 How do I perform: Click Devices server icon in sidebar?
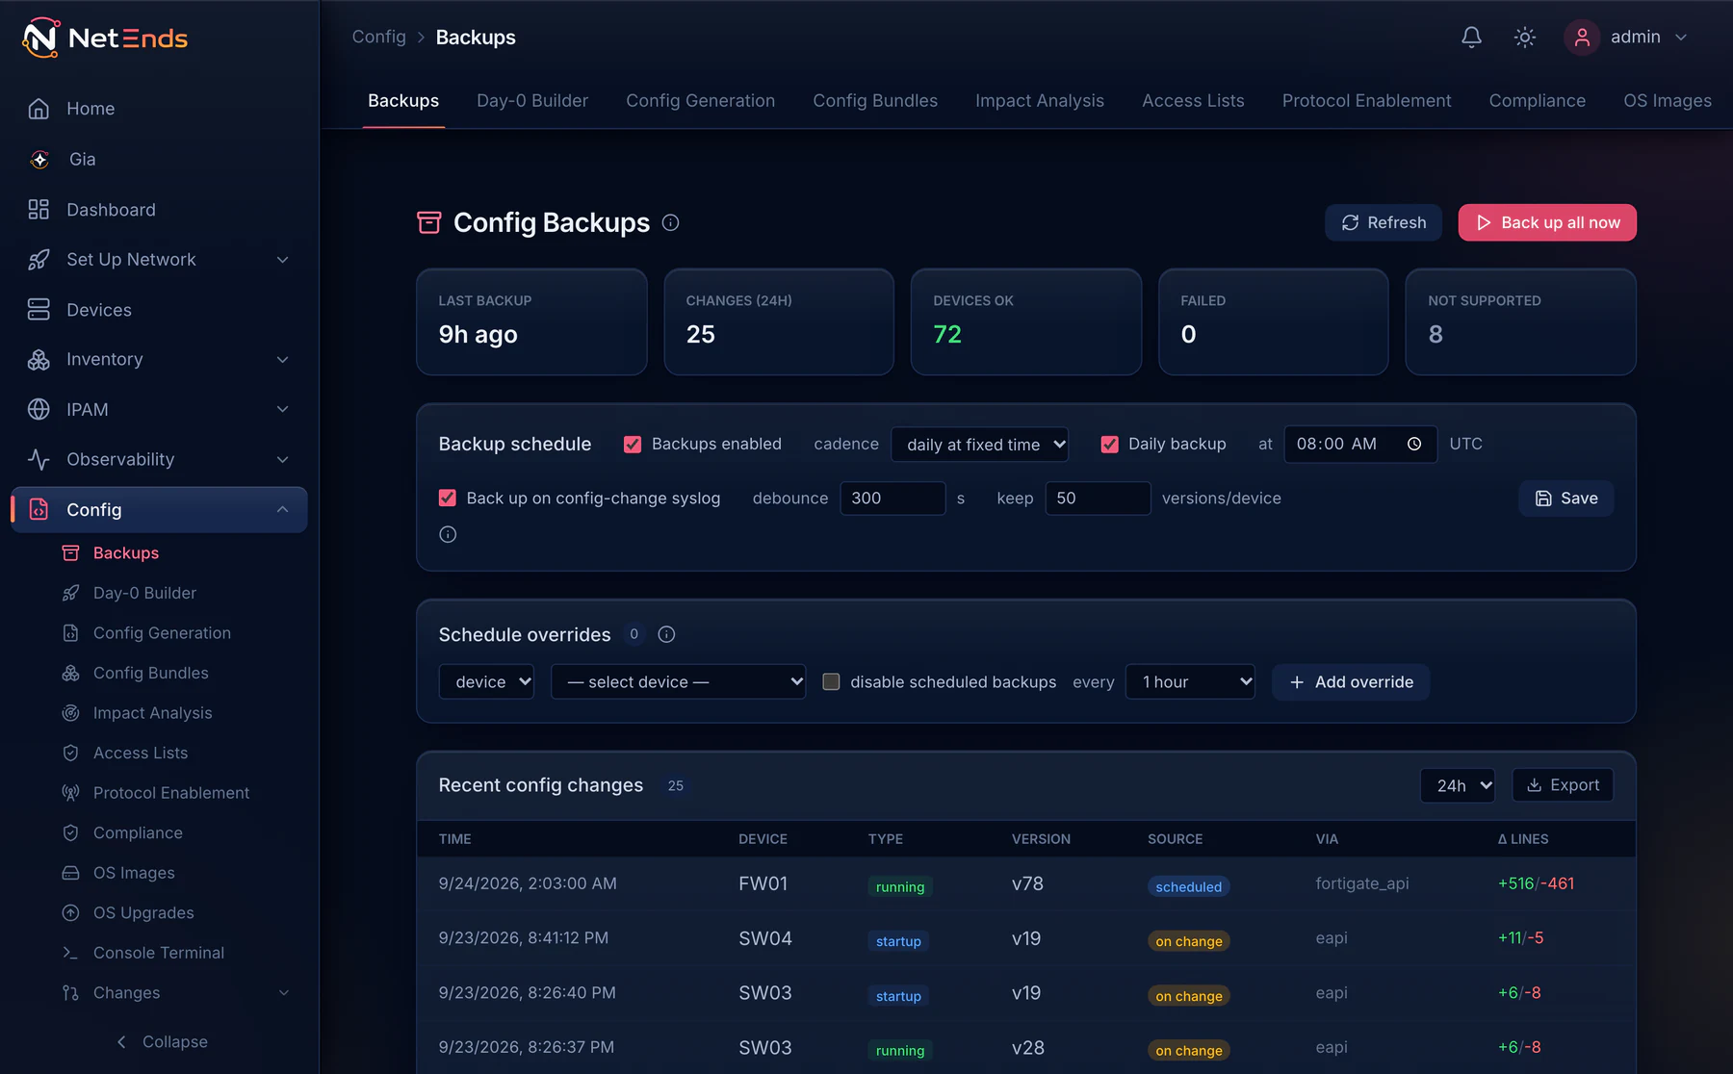tap(39, 310)
